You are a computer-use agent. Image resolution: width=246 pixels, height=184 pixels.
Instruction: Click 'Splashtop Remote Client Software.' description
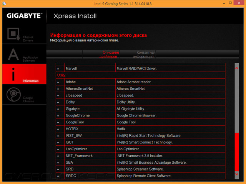[x=144, y=176]
